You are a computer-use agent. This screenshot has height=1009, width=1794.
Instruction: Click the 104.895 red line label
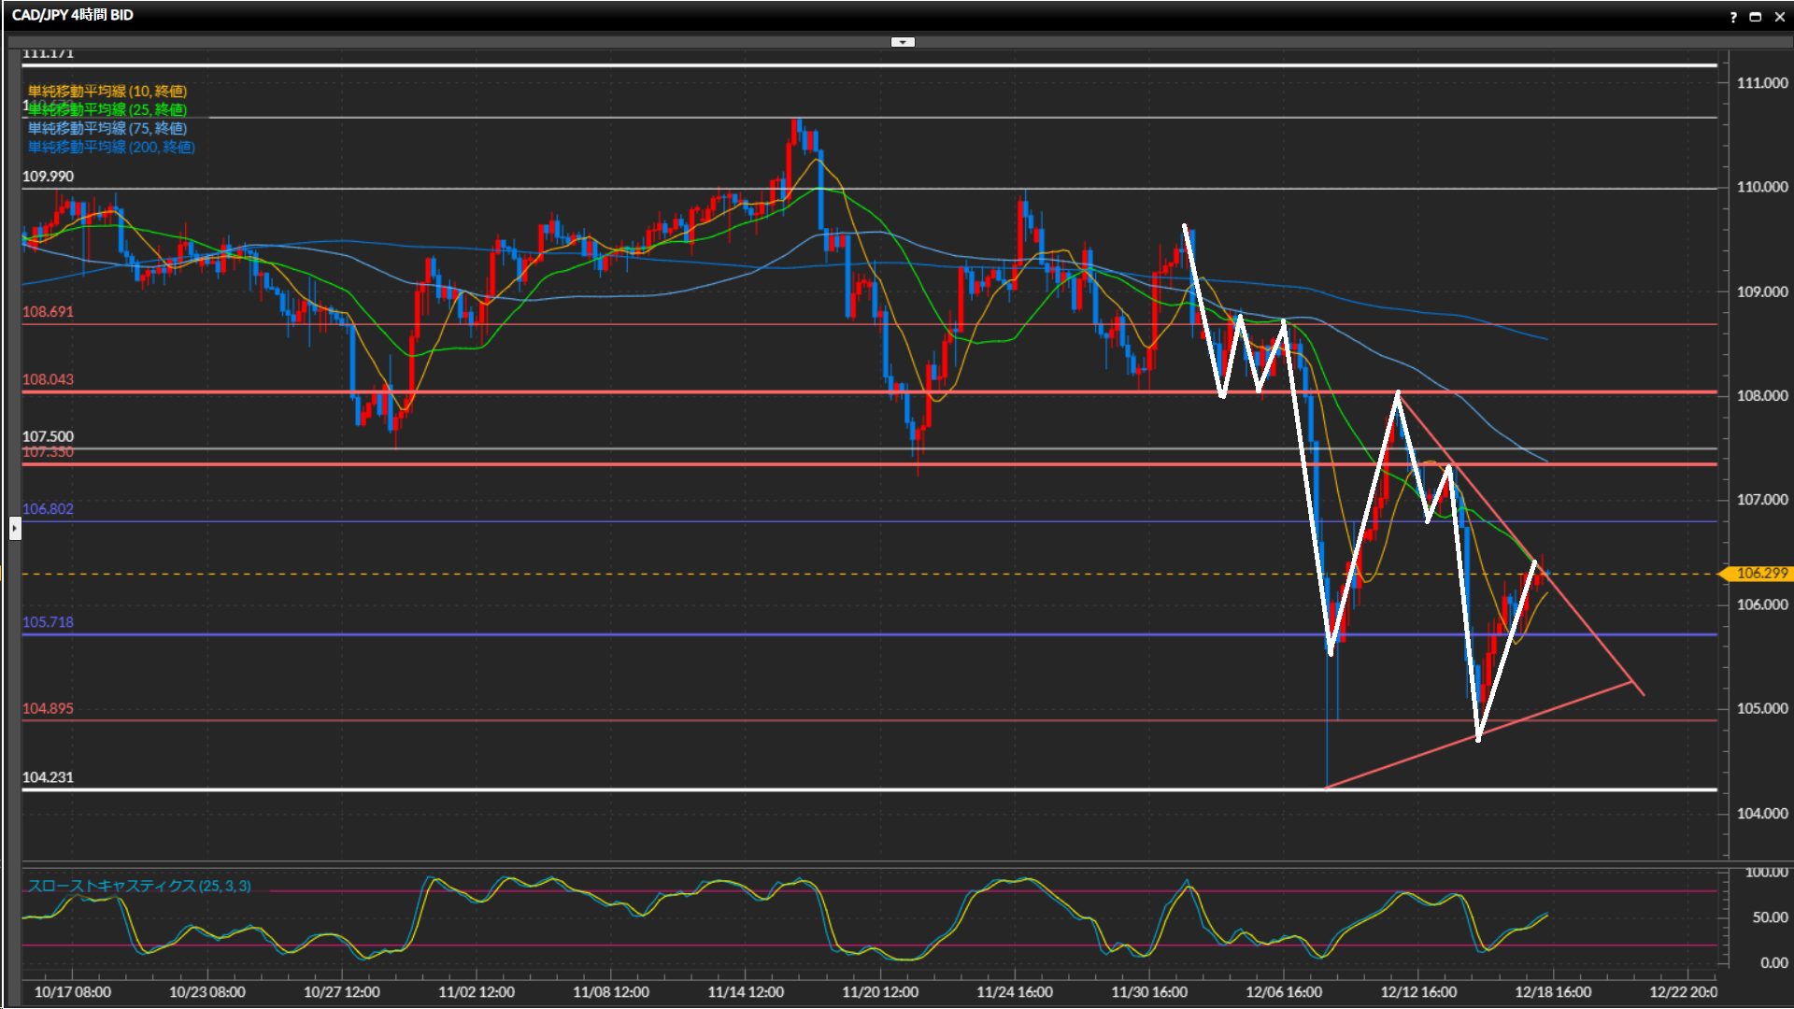[x=48, y=708]
